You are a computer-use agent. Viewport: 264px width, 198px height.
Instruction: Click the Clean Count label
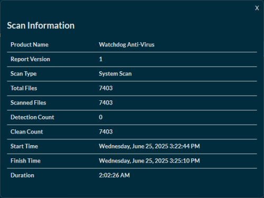[x=27, y=131]
